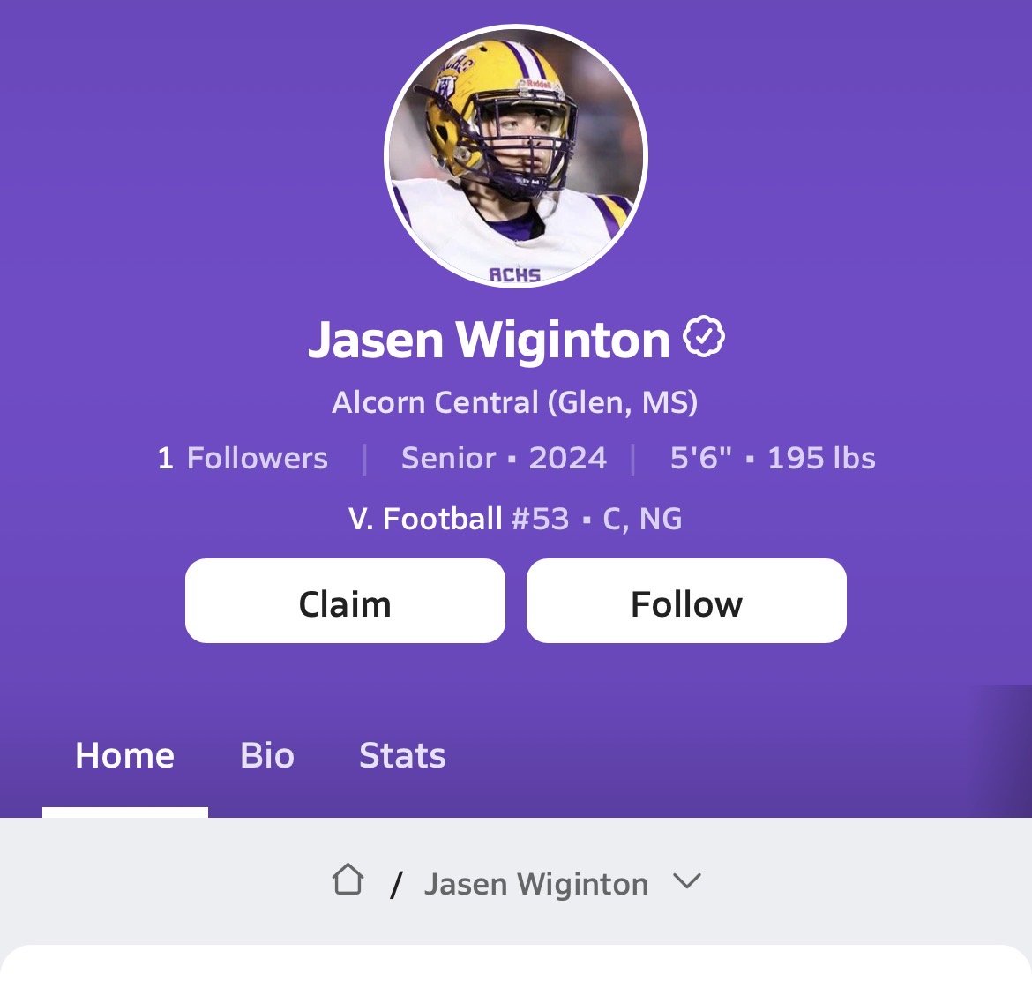This screenshot has width=1032, height=996.
Task: Follow this athlete with the Follow button
Action: coord(686,601)
